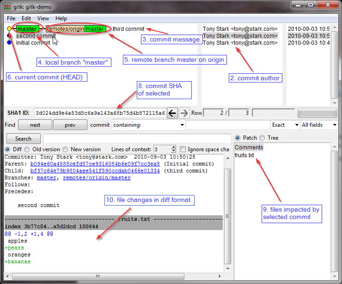The image size is (342, 284).
Task: Click the blue Initial commit dot
Action: (9, 42)
